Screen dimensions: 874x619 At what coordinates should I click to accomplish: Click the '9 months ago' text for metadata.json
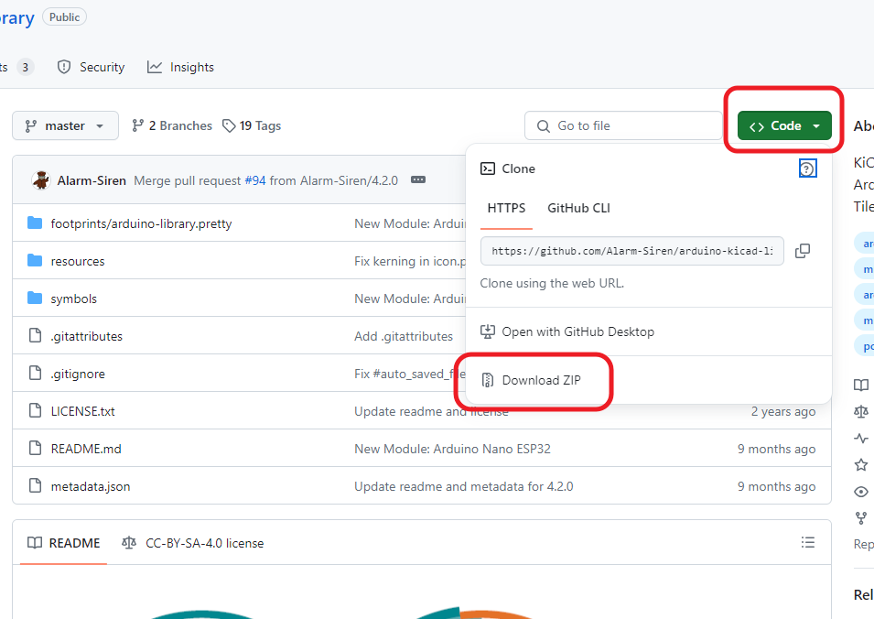click(776, 486)
